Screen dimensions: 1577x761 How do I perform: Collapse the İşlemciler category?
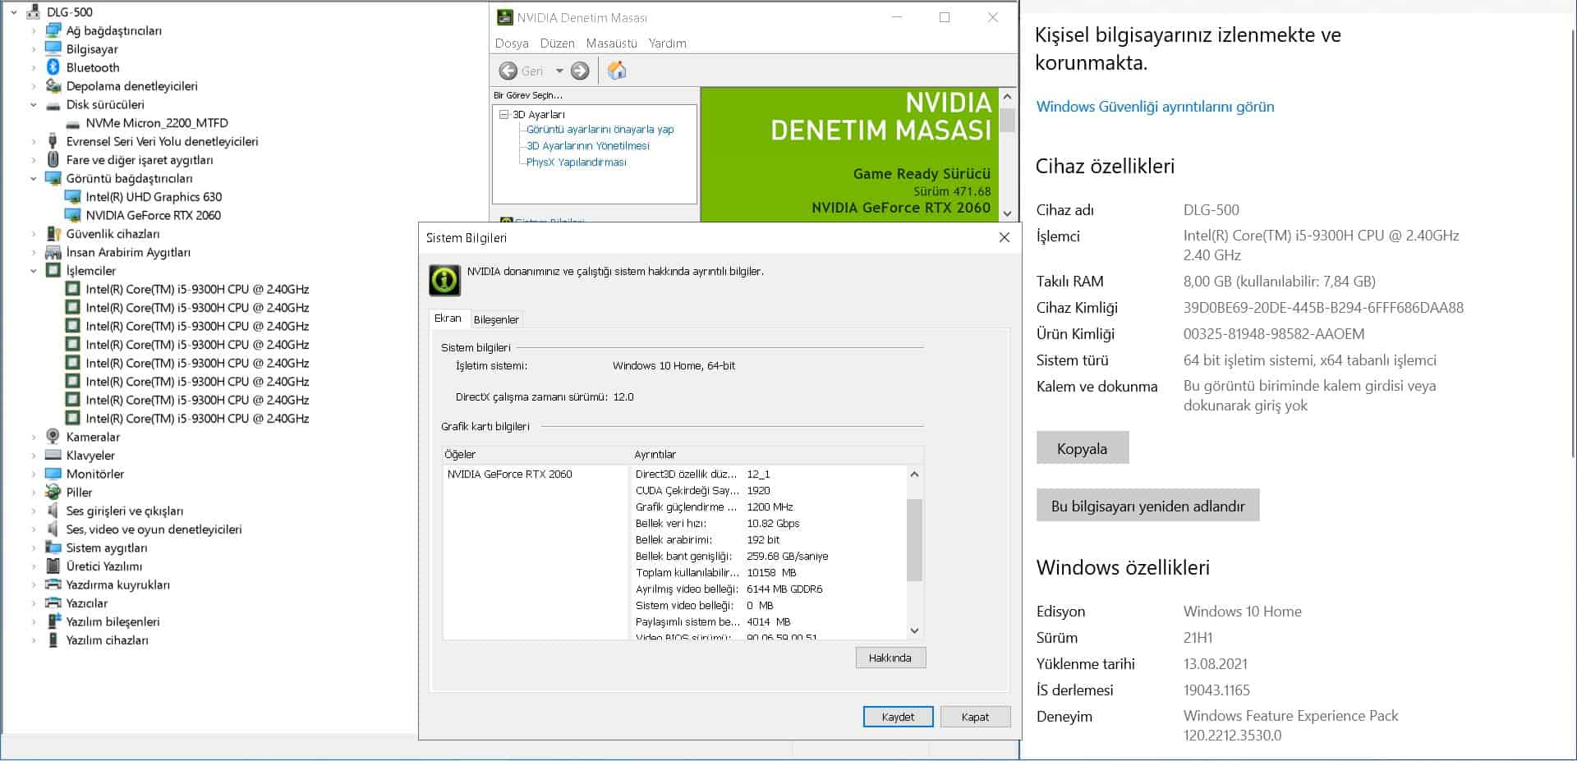coord(34,270)
